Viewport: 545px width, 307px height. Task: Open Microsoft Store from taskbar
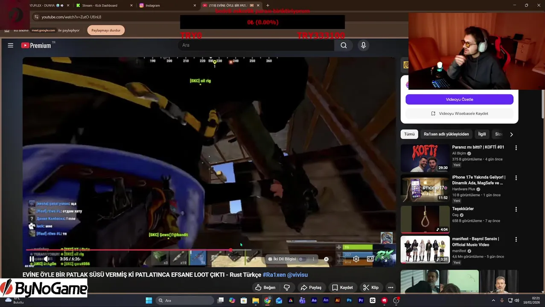click(x=244, y=301)
